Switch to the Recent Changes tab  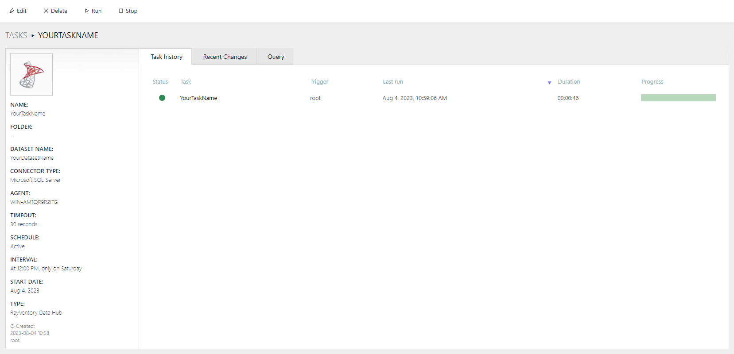[x=225, y=57]
